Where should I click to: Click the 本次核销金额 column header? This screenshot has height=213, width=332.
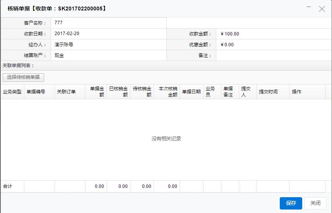tap(168, 92)
